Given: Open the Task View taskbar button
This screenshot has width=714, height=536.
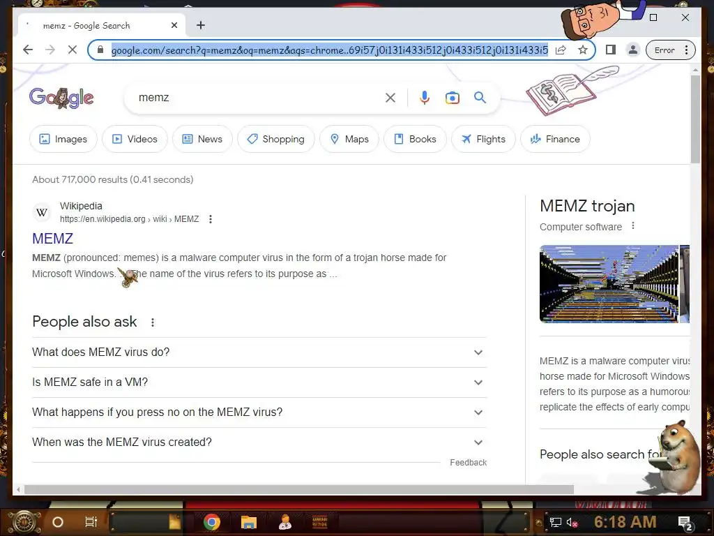Looking at the screenshot, I should 91,522.
